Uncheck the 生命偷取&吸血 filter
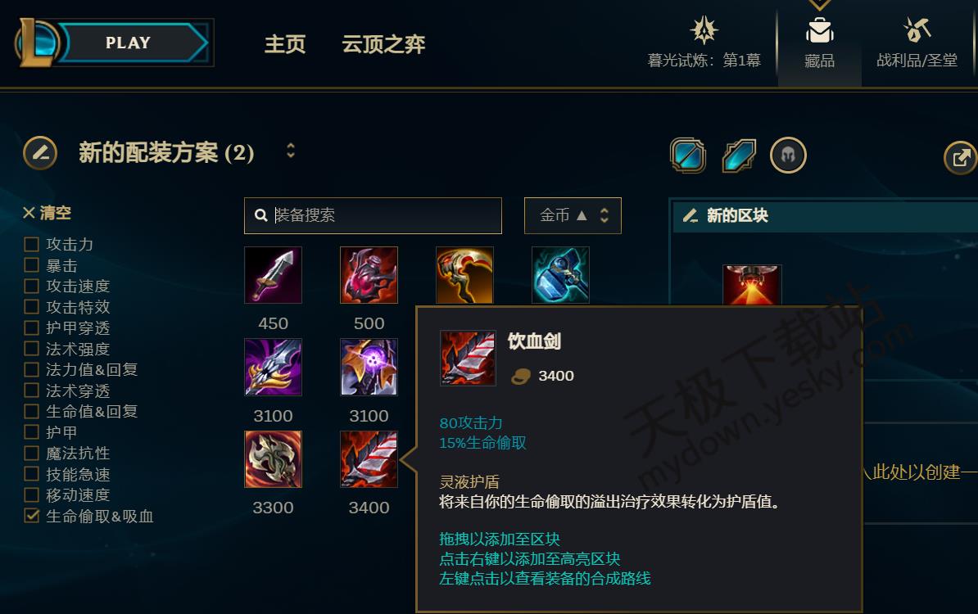 coord(31,516)
